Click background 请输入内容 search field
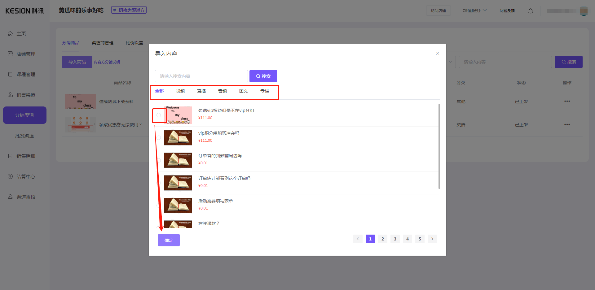Viewport: 595px width, 290px height. [x=505, y=62]
